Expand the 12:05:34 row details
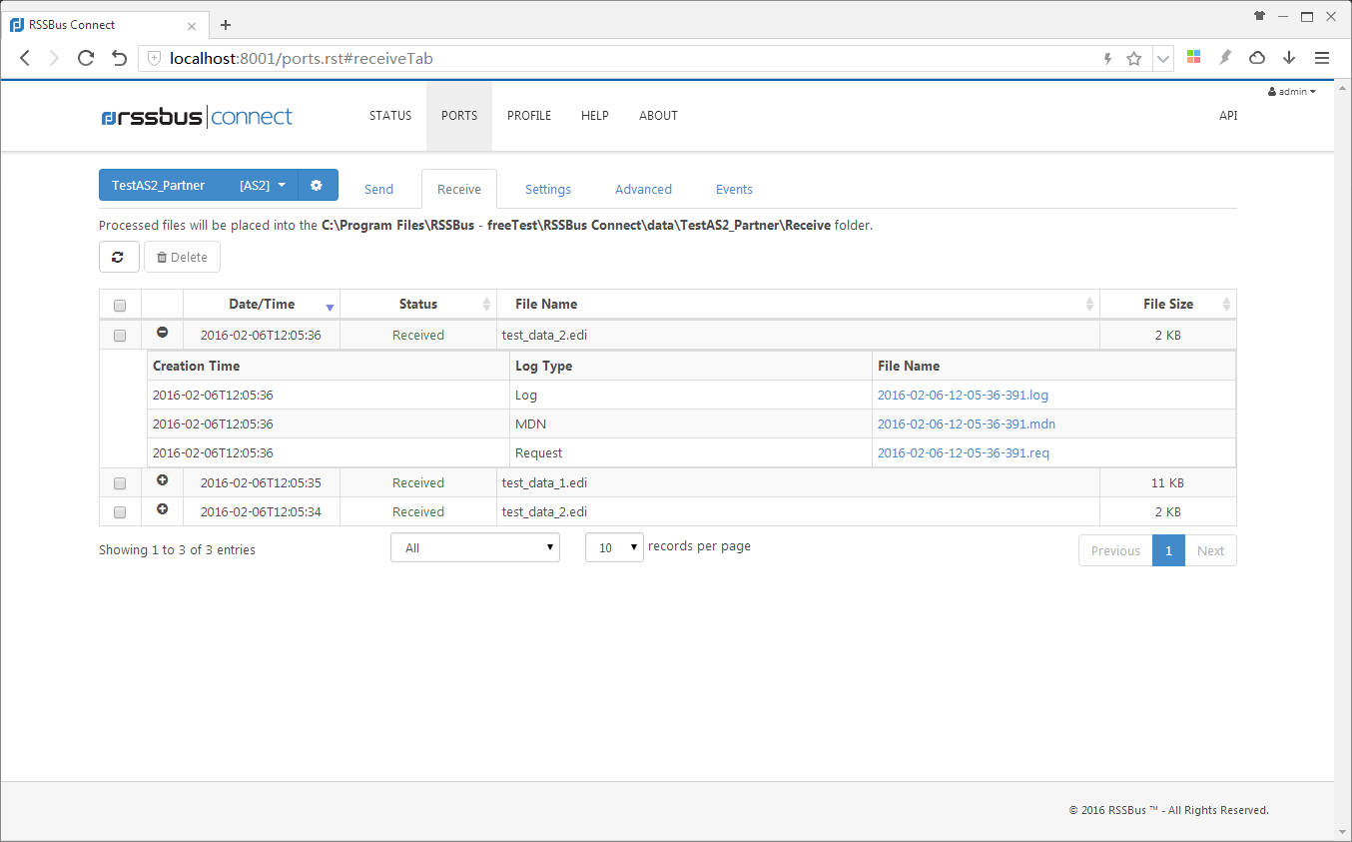 (163, 509)
